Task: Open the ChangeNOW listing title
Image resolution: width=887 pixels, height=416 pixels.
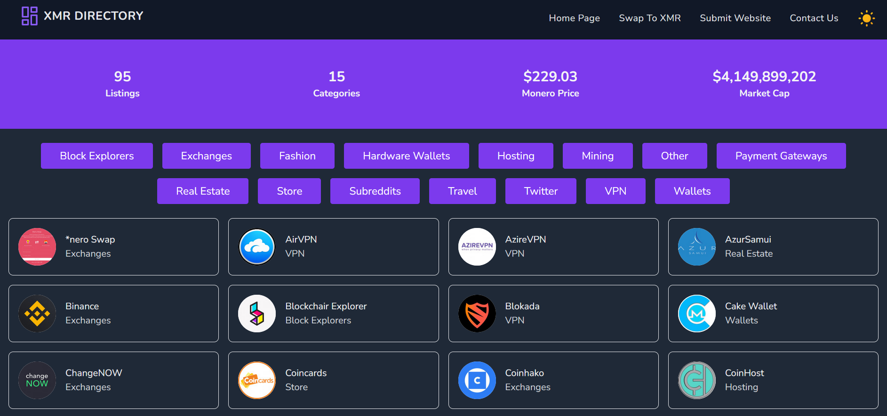Action: 94,373
